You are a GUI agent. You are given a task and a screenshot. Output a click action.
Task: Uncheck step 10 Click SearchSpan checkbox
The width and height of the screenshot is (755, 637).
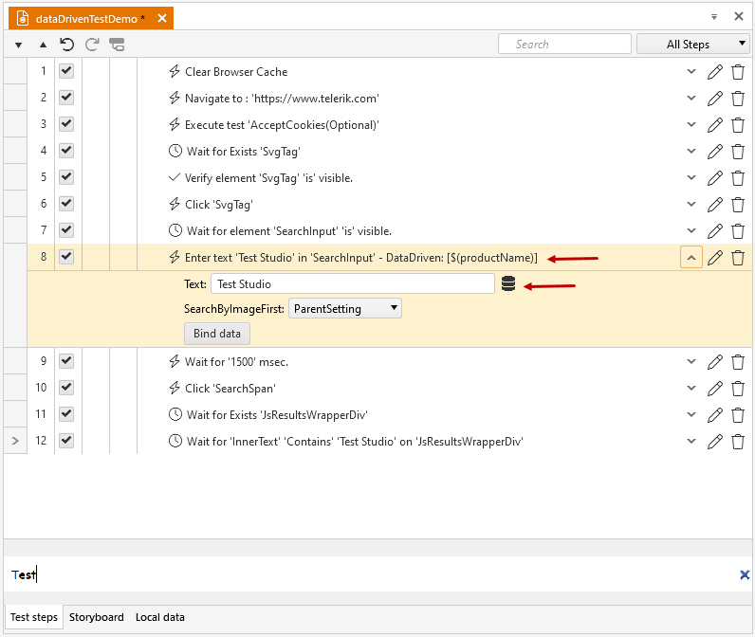tap(66, 388)
